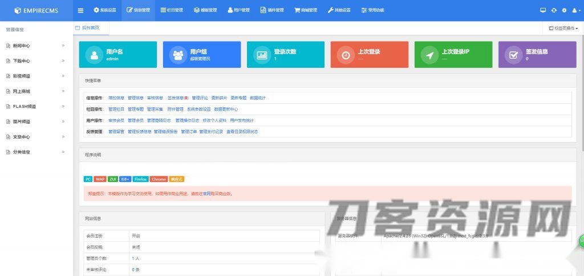The width and height of the screenshot is (584, 276).
Task: Open the 其他设置 menu
Action: (x=339, y=10)
